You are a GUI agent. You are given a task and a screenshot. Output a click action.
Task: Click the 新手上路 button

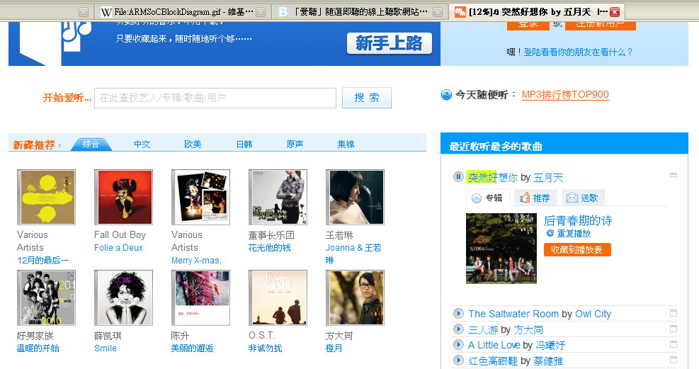point(390,43)
